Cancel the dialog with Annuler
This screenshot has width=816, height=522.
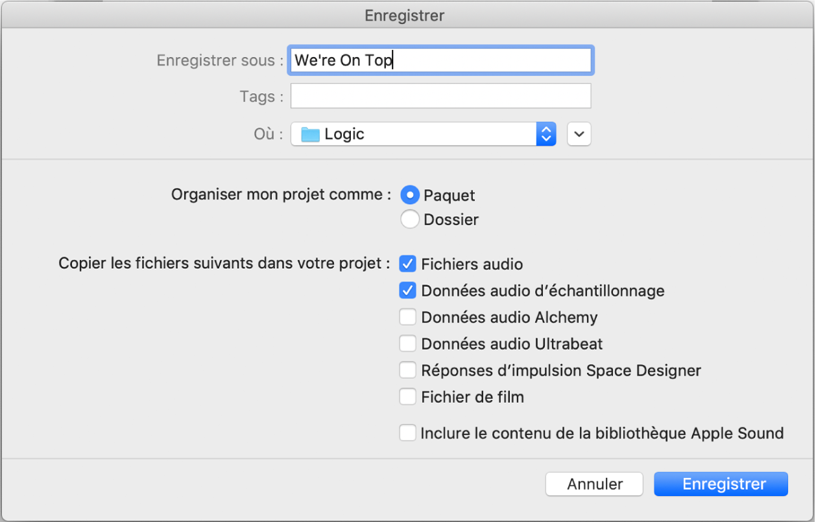[594, 484]
